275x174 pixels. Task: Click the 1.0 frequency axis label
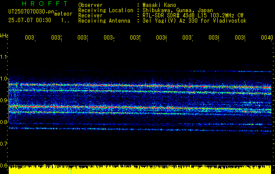(x=4, y=79)
